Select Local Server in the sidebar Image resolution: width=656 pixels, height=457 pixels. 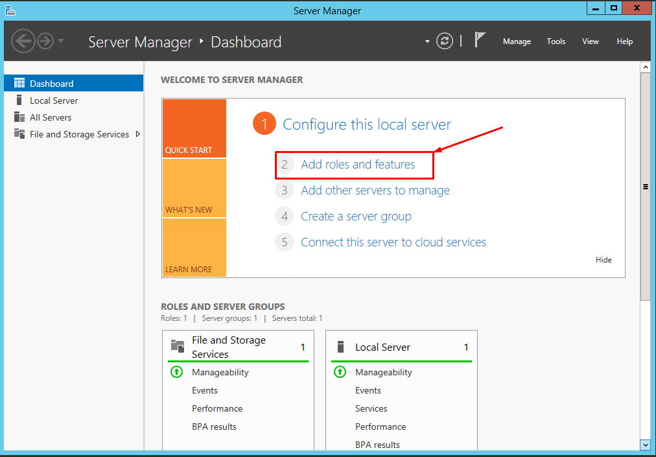[x=74, y=100]
